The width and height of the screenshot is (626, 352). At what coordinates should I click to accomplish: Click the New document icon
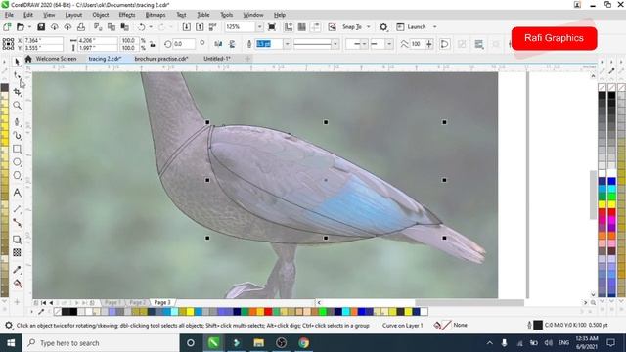[x=7, y=27]
